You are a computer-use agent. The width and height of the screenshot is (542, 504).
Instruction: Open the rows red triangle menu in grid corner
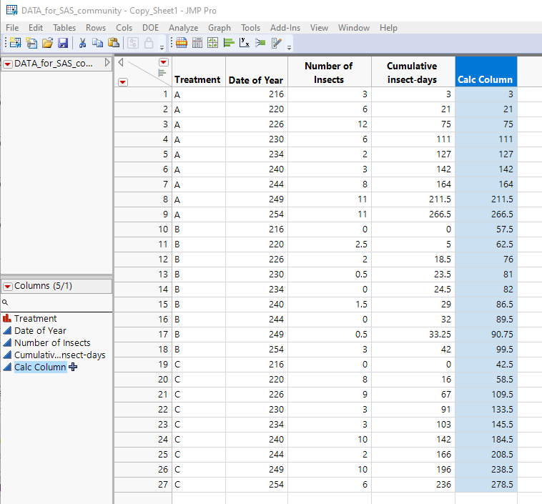pyautogui.click(x=123, y=82)
